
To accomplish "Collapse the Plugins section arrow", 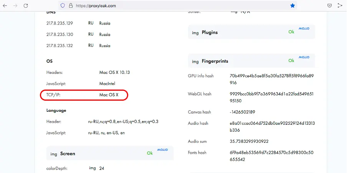I will (x=304, y=29).
